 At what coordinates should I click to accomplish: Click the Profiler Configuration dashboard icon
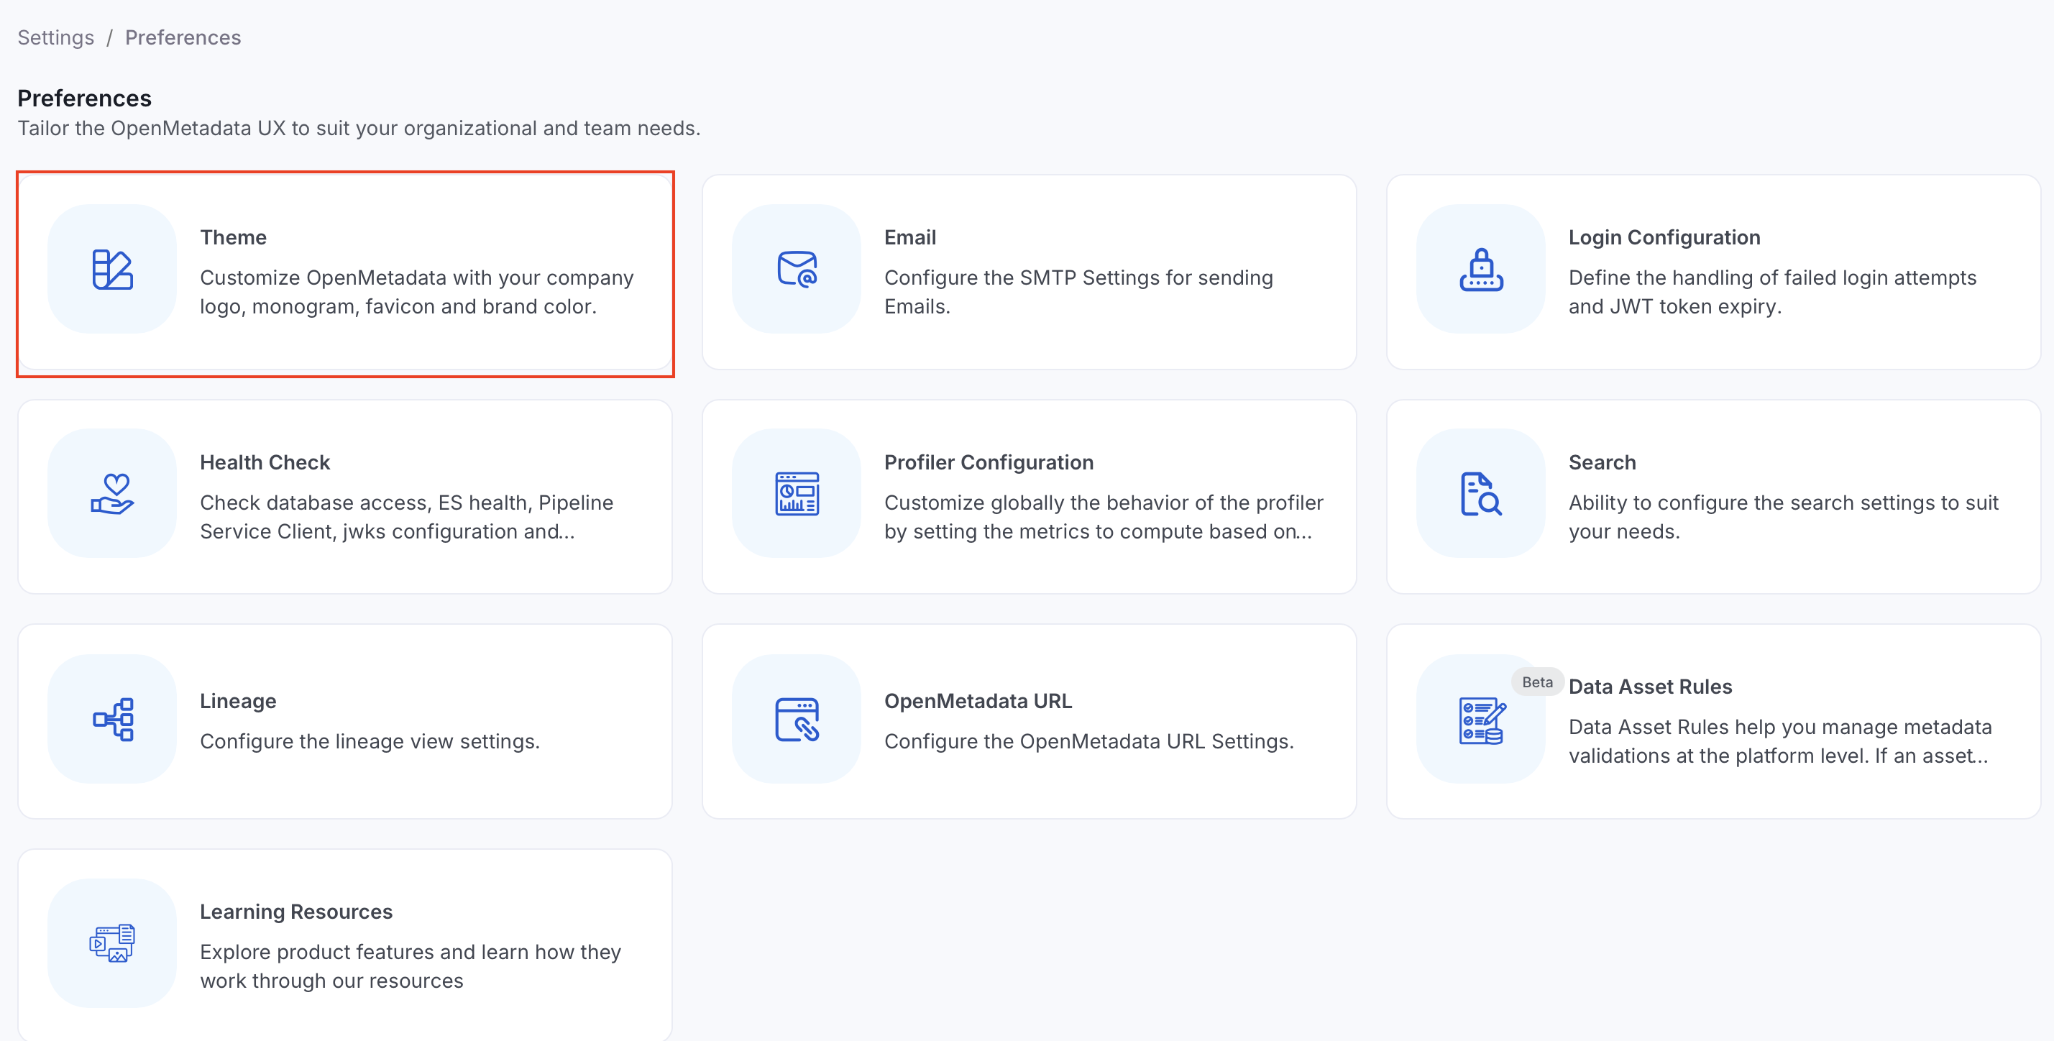pyautogui.click(x=797, y=494)
